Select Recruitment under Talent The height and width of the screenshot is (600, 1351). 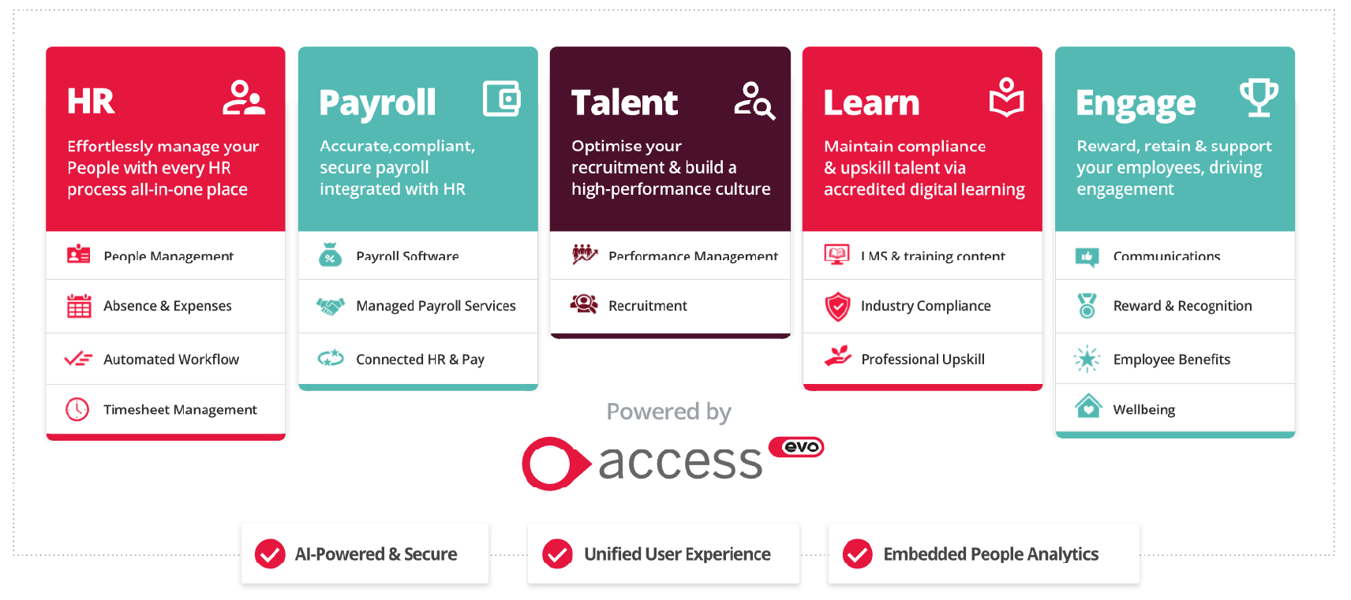tap(670, 306)
